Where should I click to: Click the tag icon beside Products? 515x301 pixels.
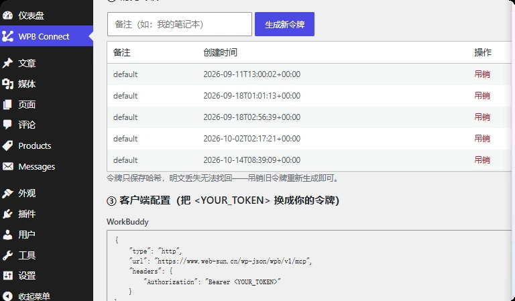(x=7, y=145)
